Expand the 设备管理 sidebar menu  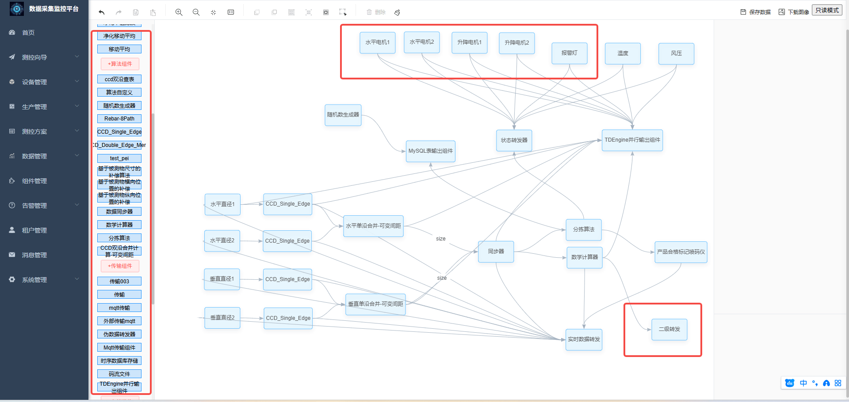coord(44,82)
